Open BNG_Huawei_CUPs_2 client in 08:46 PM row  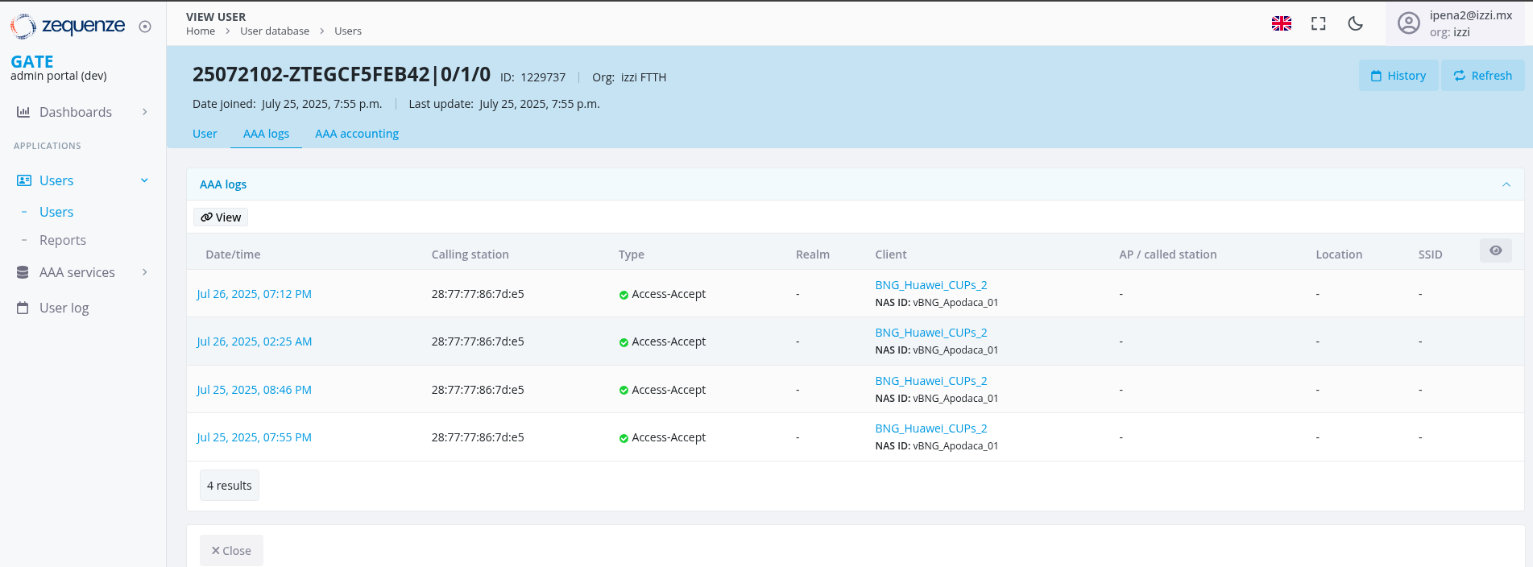pyautogui.click(x=931, y=381)
